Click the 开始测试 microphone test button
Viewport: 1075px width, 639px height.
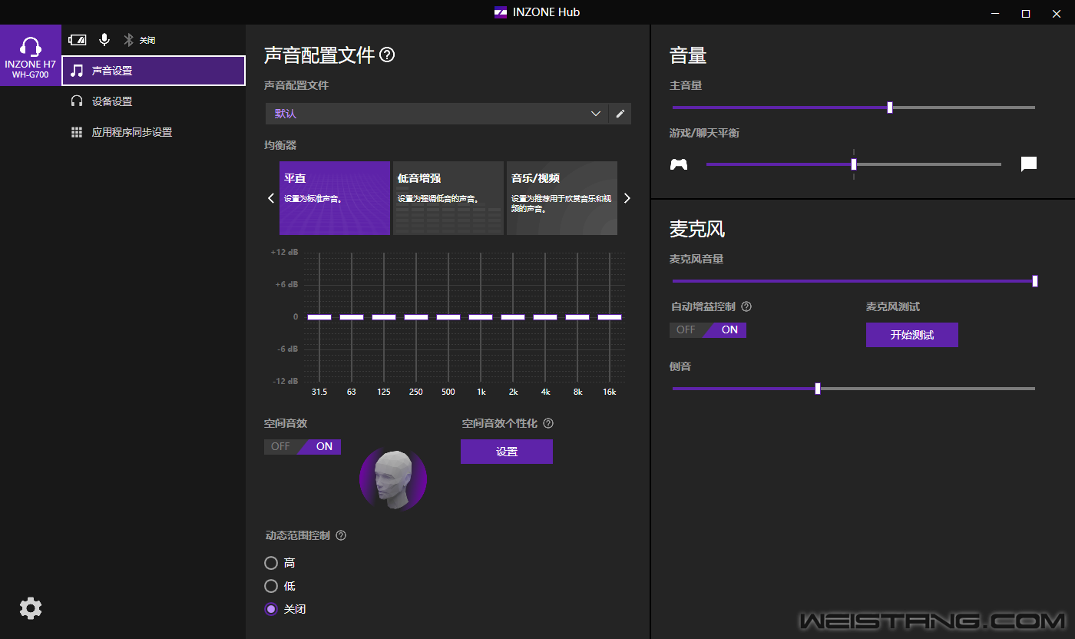(x=912, y=335)
